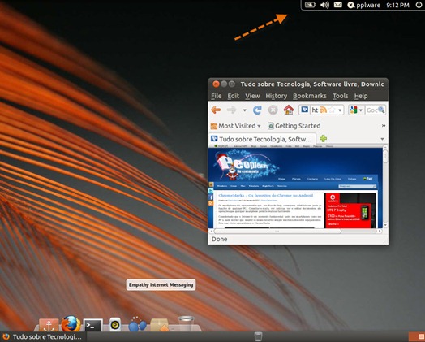Screen dimensions: 425x342
Task: Open the pplware user menu
Action: pyautogui.click(x=363, y=5)
